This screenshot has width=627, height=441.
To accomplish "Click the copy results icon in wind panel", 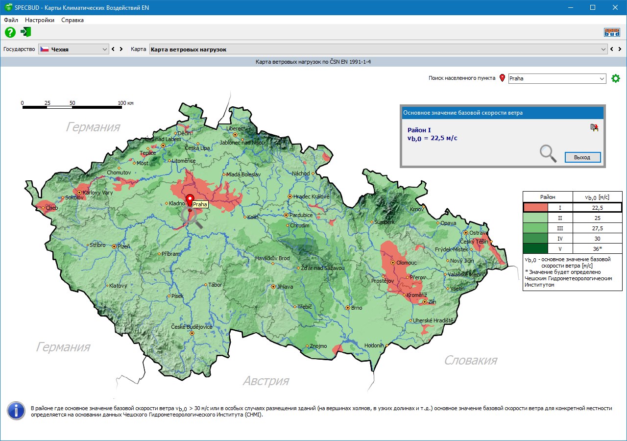I will coord(594,127).
